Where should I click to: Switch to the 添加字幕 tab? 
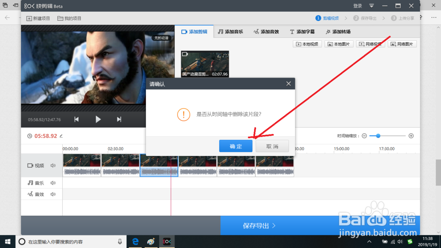click(x=302, y=31)
